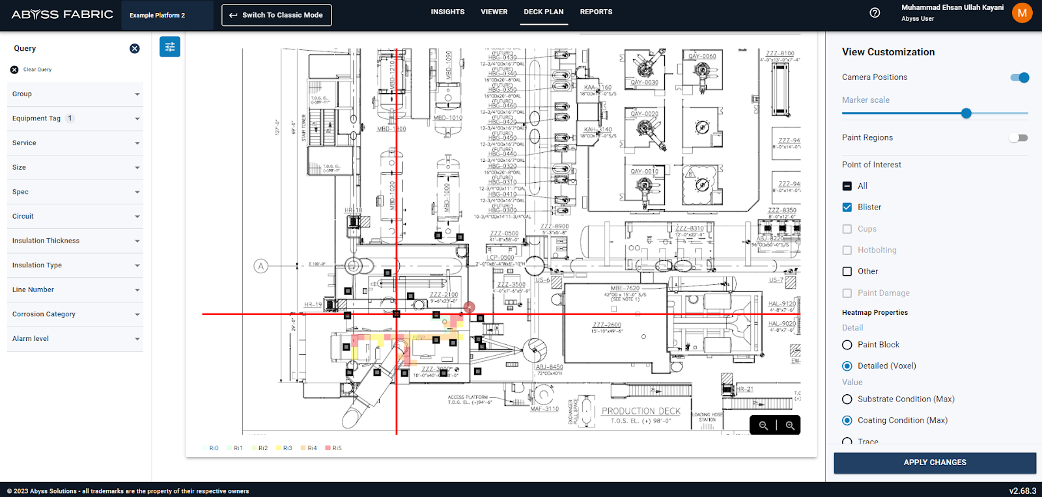Disable the Camera Positions toggle

click(1019, 77)
